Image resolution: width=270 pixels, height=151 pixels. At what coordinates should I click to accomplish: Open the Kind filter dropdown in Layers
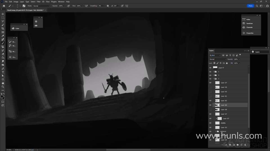[215, 55]
